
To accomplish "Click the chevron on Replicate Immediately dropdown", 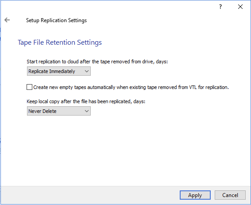I will 87,71.
